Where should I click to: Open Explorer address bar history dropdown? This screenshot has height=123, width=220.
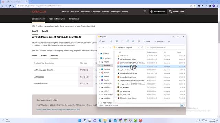tap(138, 47)
